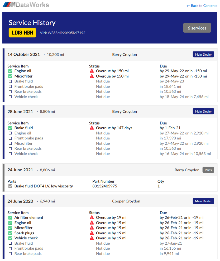The image size is (220, 261).
Task: Click green check icon beside Brake fluid, 28 June service
Action: [x=10, y=128]
